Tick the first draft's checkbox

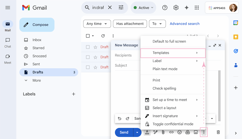click(x=88, y=47)
